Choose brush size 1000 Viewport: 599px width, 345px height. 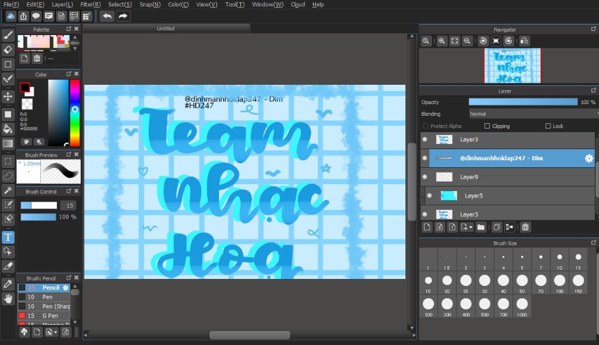pos(522,306)
